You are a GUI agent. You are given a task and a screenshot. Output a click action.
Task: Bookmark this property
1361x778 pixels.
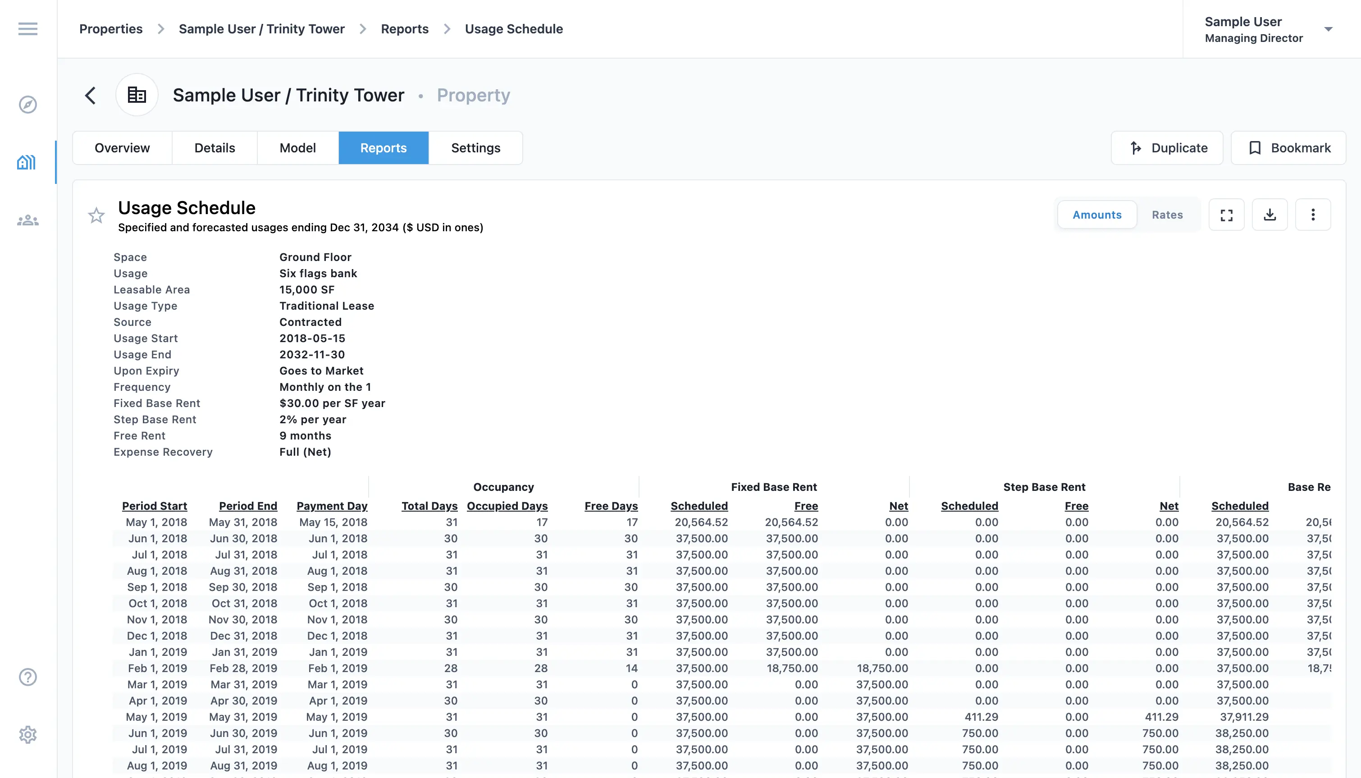tap(1288, 148)
